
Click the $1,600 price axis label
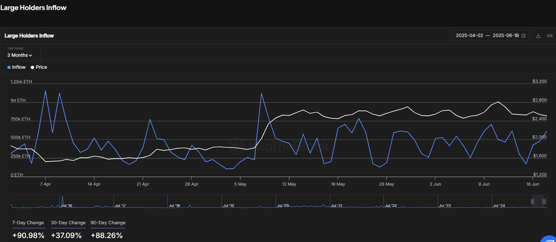click(540, 156)
